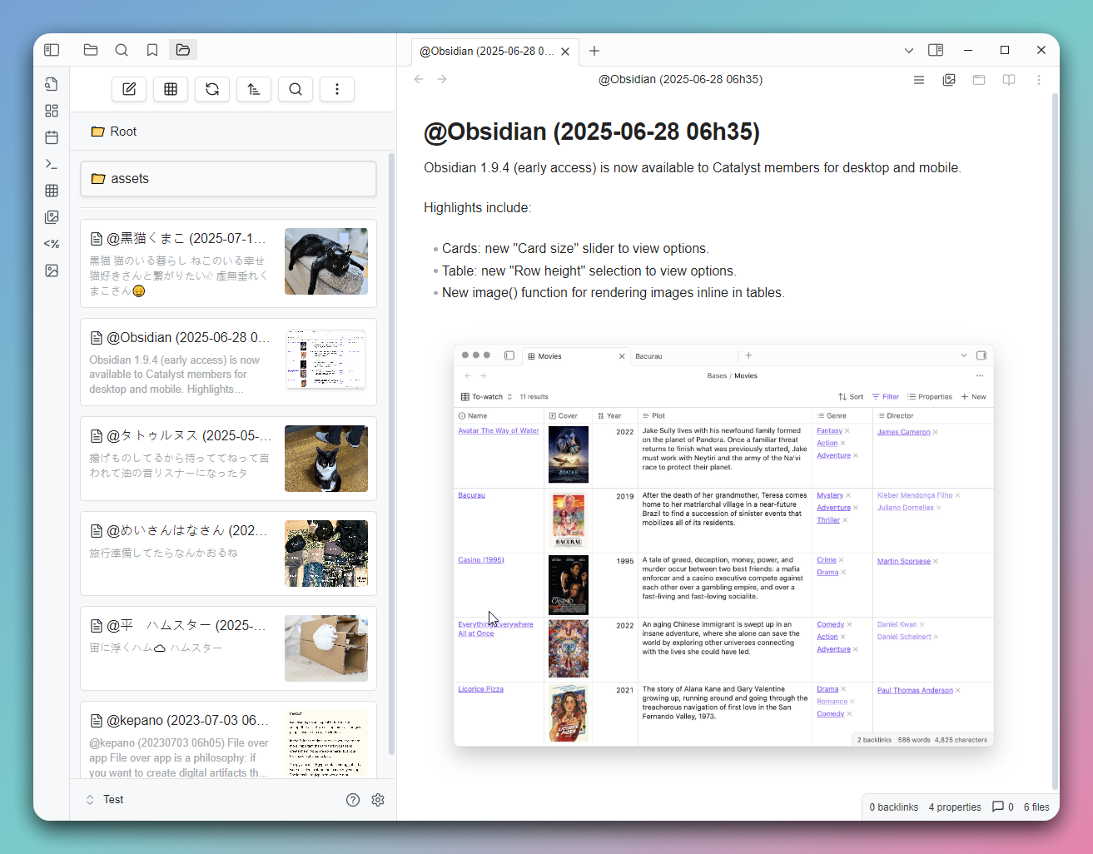Click the Cards "Card size" slider bullet
The image size is (1093, 854).
575,249
